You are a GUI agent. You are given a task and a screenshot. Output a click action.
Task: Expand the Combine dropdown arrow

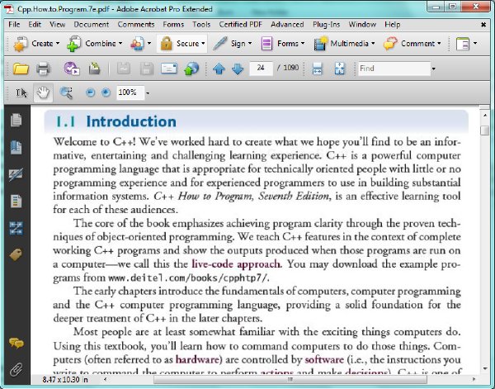(x=120, y=43)
